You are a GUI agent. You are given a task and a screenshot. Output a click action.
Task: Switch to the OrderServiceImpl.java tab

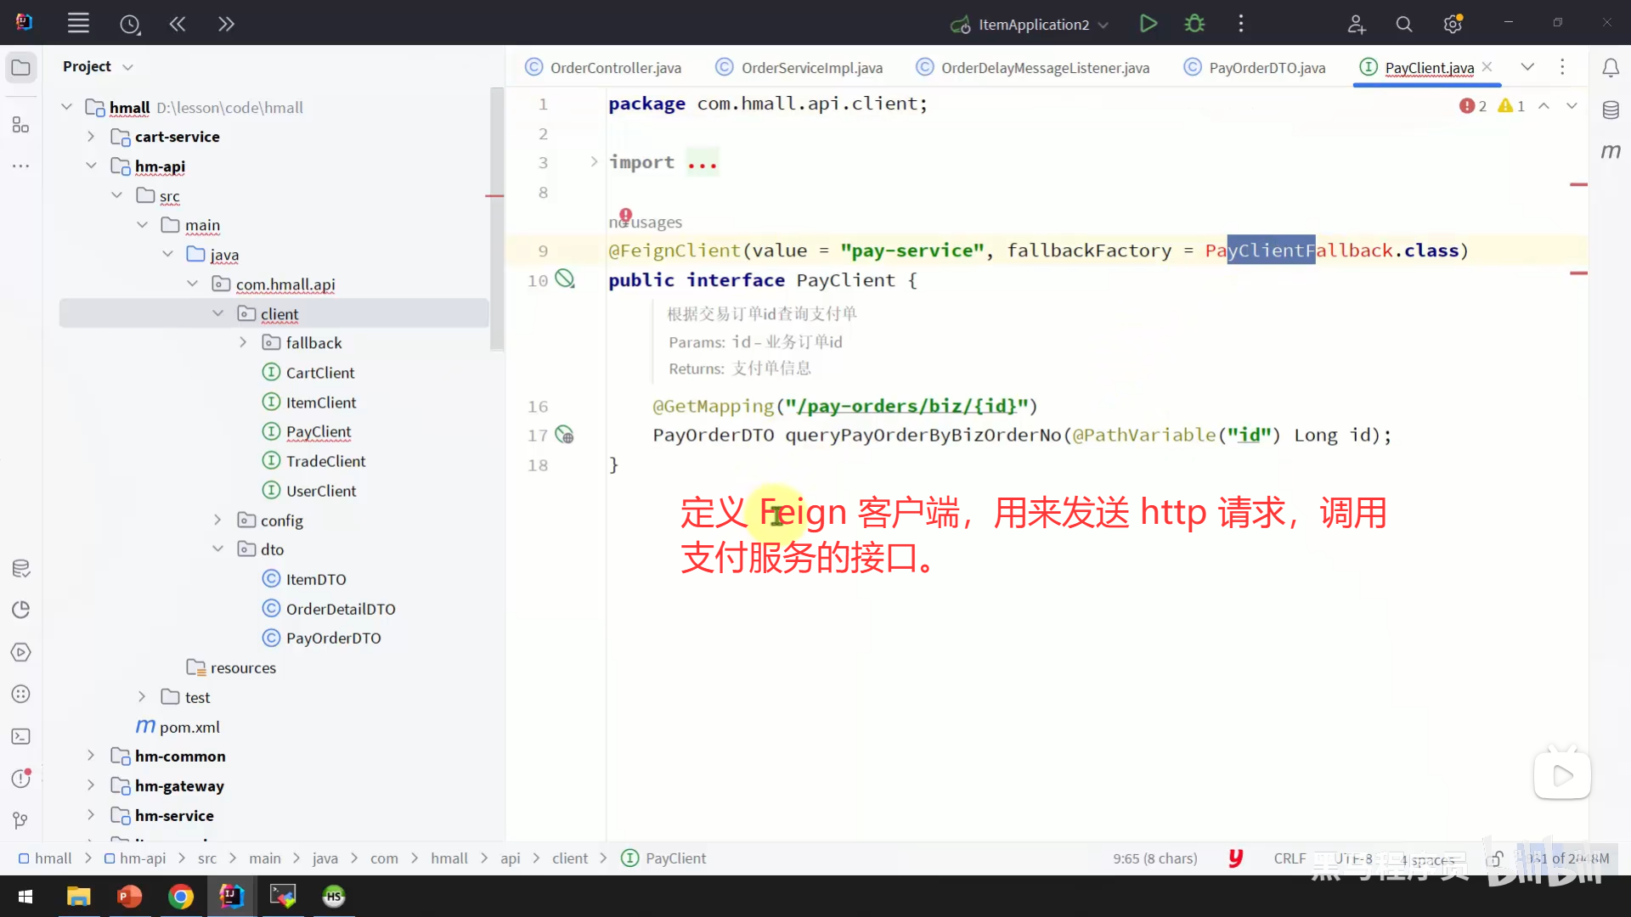811,68
